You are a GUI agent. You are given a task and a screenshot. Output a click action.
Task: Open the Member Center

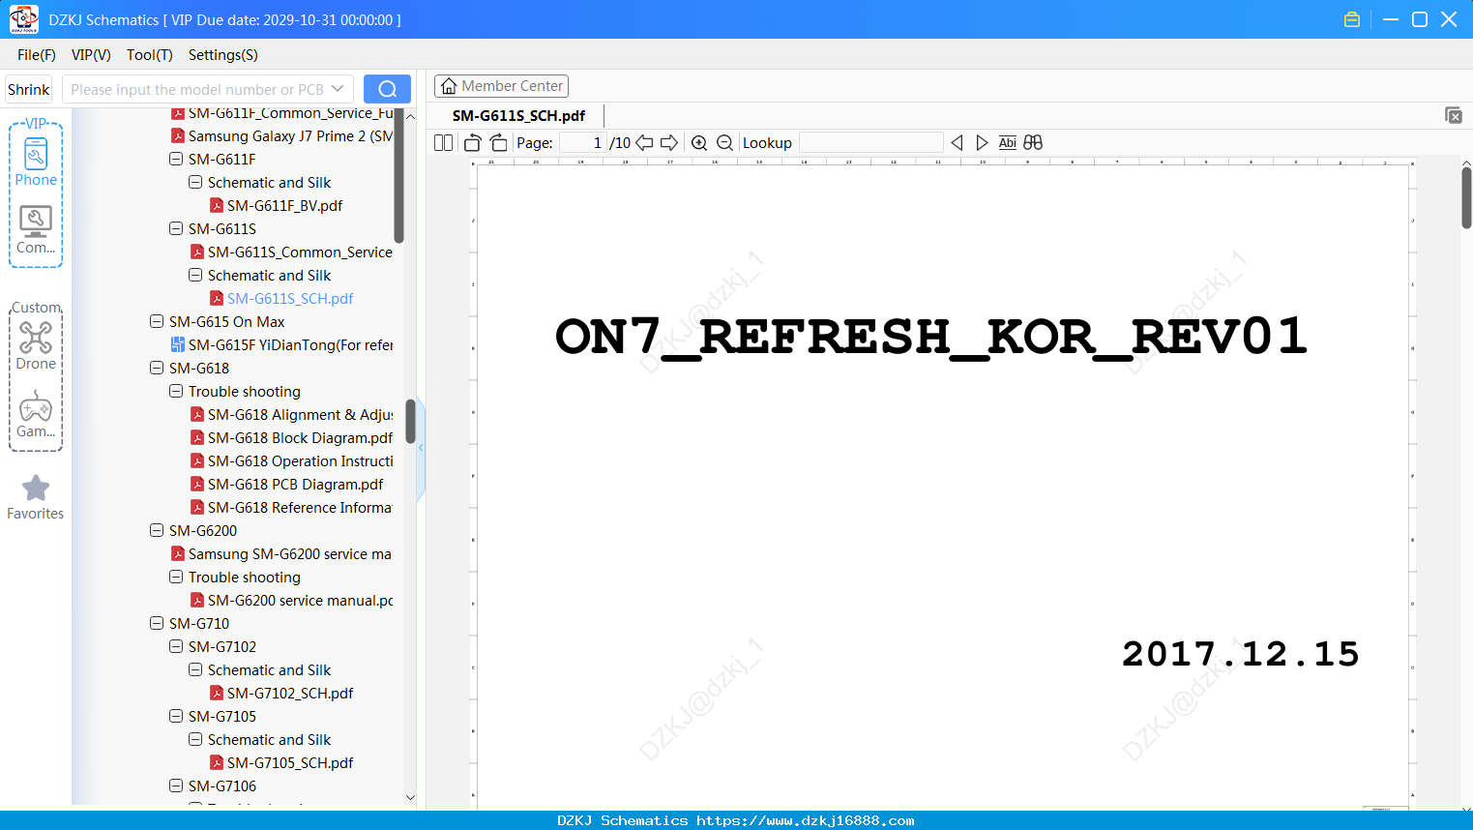tap(501, 86)
